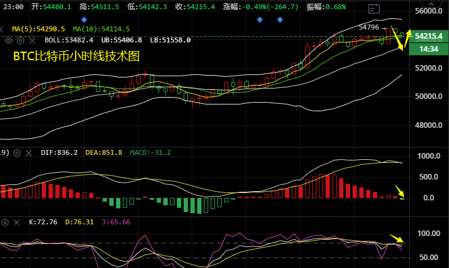Click the 100.00 KDJ axis label

click(x=429, y=234)
